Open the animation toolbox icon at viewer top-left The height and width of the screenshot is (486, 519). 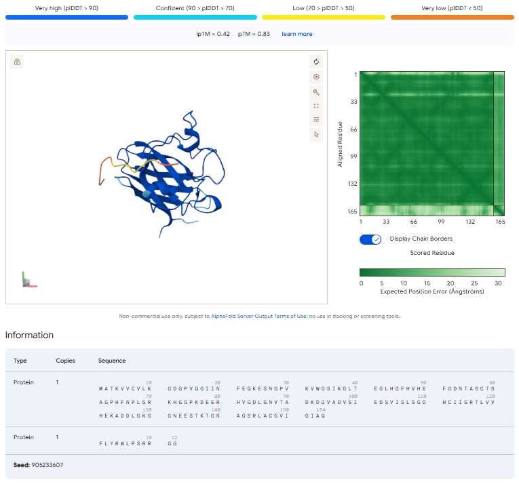[17, 62]
